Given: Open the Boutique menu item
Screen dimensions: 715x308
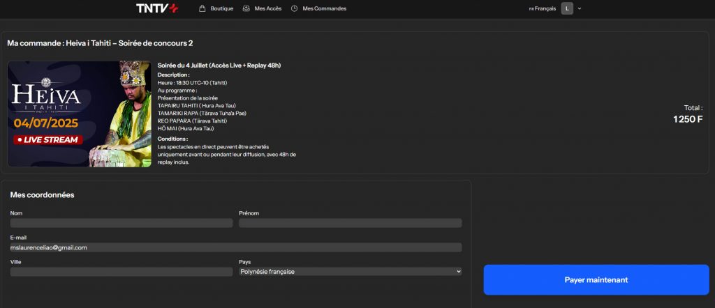Looking at the screenshot, I should point(222,8).
